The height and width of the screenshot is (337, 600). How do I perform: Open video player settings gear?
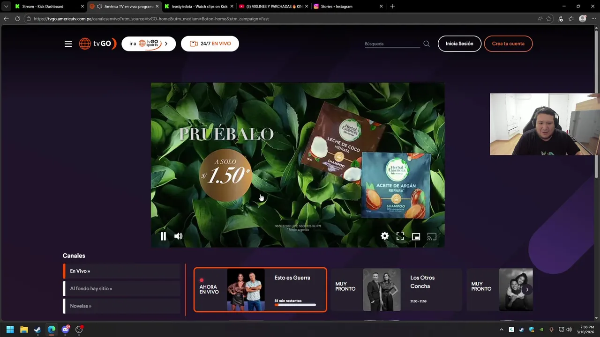(384, 236)
